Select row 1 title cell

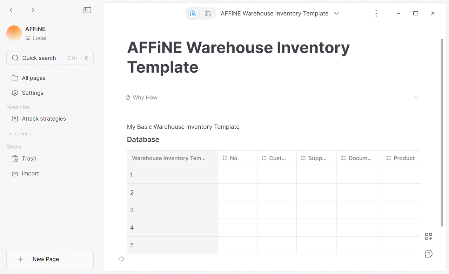(x=172, y=175)
